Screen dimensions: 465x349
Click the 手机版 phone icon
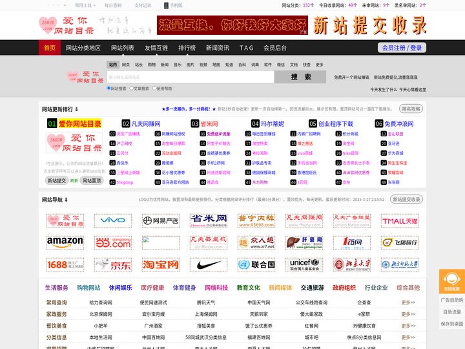[x=166, y=5]
